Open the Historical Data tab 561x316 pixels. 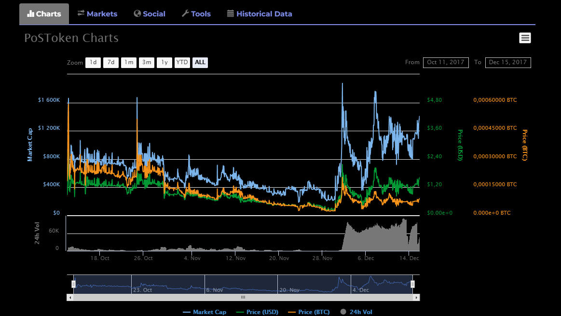tap(260, 14)
